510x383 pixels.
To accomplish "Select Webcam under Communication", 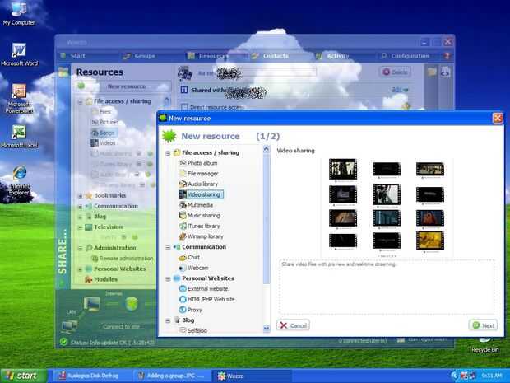I will pos(194,268).
